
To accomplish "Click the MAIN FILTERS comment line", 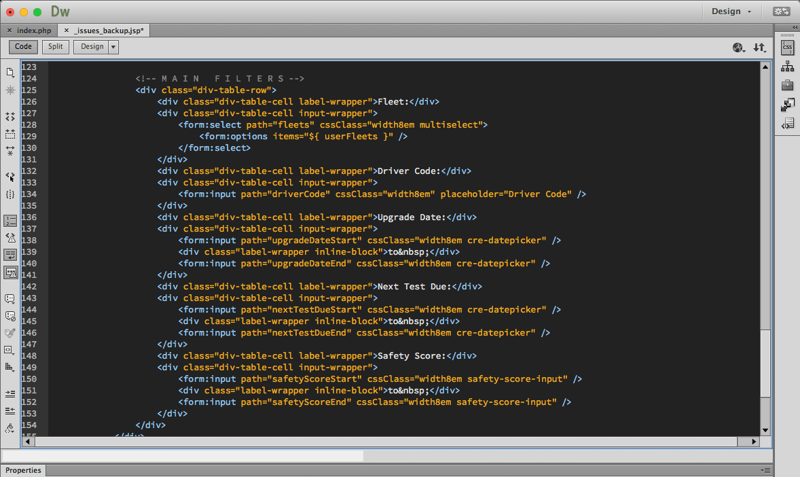I will (x=220, y=79).
